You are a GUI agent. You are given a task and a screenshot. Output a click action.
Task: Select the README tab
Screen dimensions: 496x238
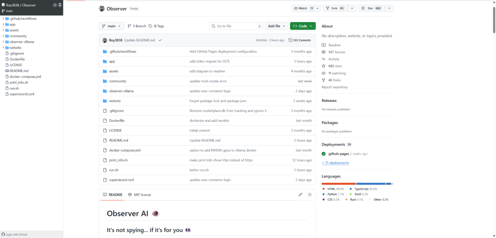(113, 195)
